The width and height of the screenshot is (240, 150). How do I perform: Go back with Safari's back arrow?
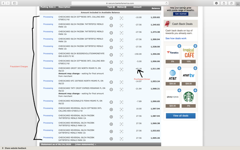coord(3,3)
